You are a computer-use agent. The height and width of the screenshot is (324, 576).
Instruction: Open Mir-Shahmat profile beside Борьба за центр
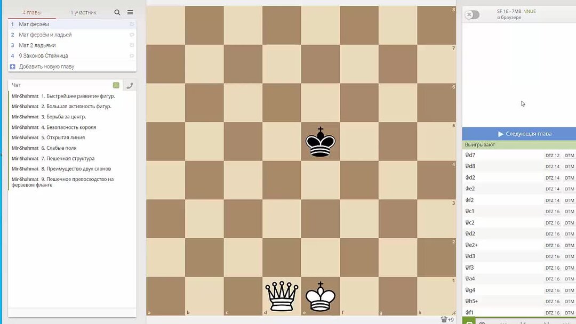pyautogui.click(x=25, y=117)
